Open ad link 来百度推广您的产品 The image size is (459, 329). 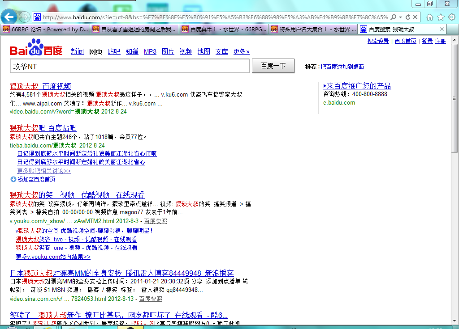coord(357,86)
